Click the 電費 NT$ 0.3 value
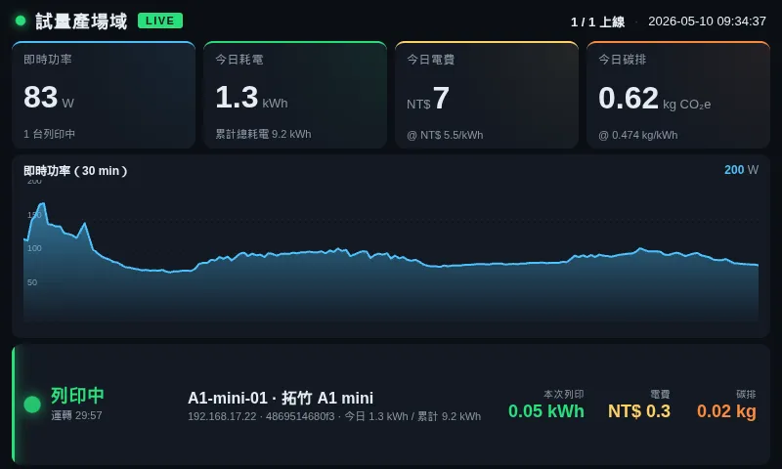 click(x=639, y=411)
